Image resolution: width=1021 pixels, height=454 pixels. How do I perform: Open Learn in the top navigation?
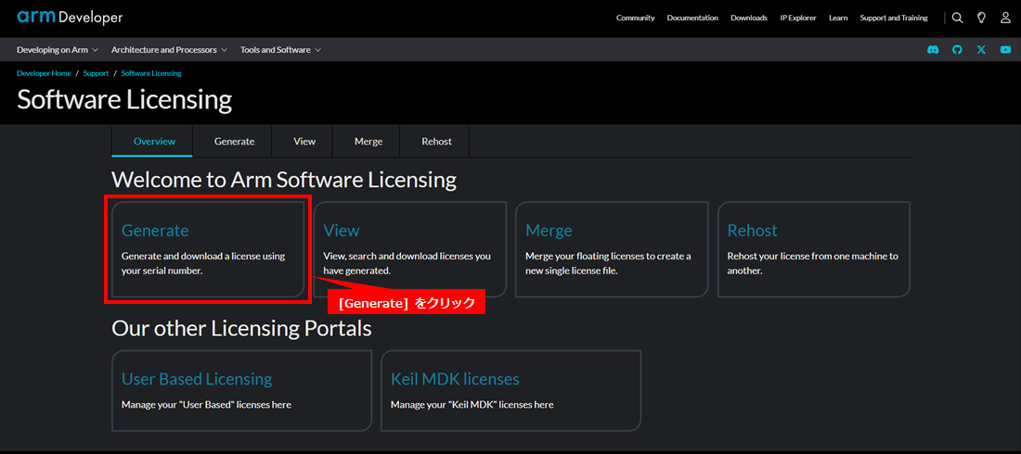[838, 18]
